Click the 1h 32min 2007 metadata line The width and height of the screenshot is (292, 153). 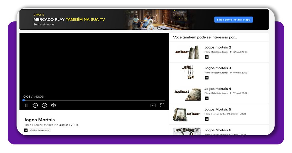226,93
